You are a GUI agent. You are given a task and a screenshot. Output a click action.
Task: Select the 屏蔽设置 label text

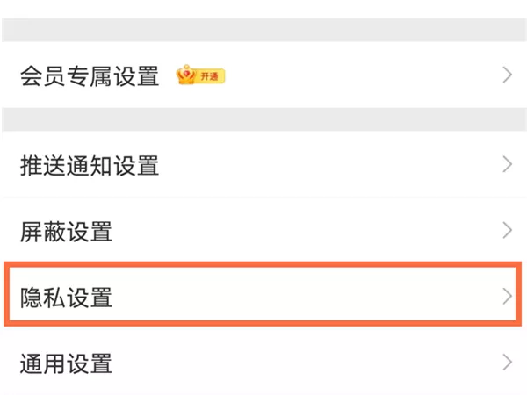(x=66, y=232)
